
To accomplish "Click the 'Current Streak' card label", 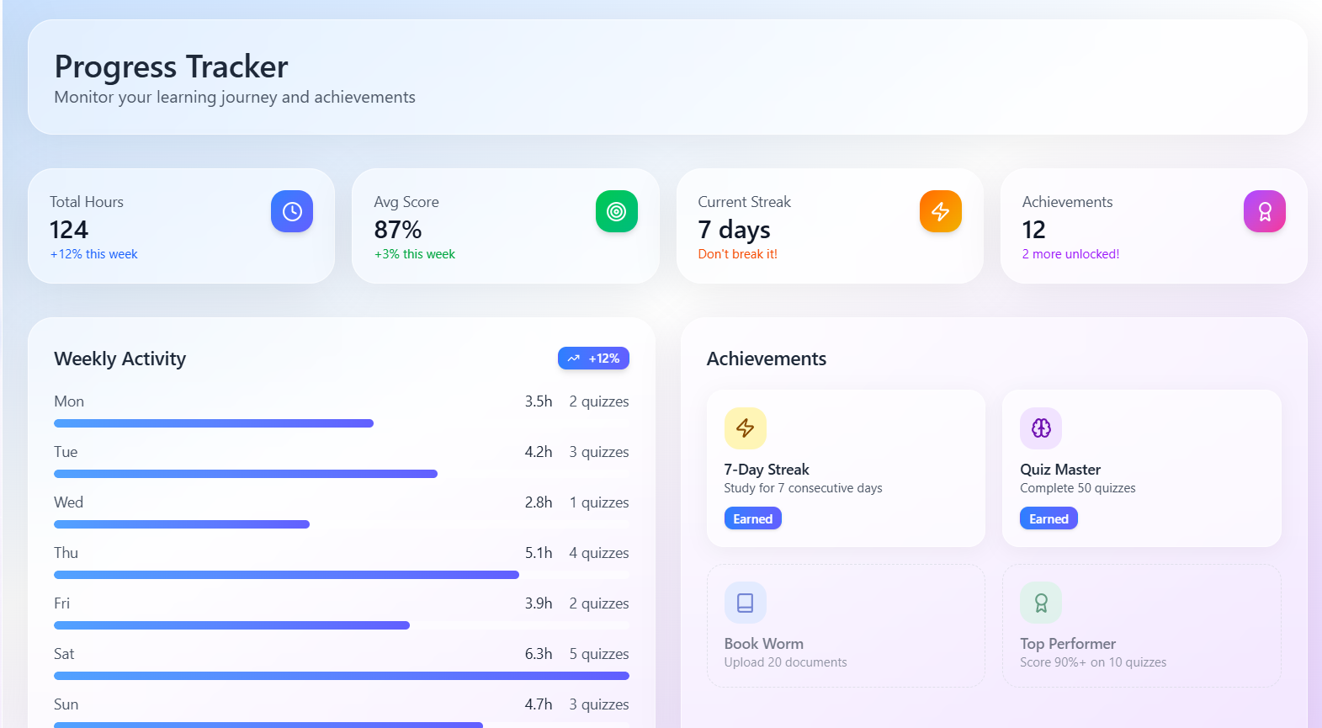I will pyautogui.click(x=745, y=202).
